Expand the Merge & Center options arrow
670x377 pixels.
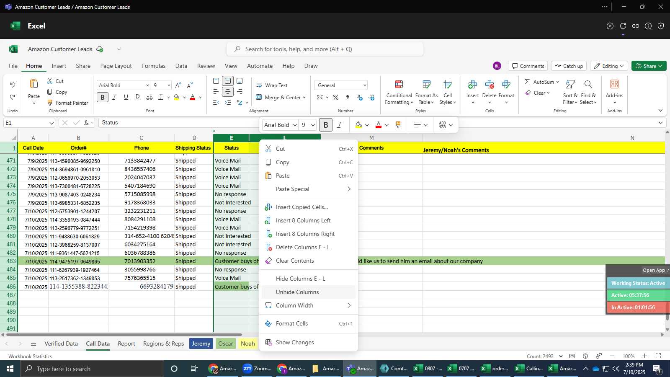[x=304, y=98]
